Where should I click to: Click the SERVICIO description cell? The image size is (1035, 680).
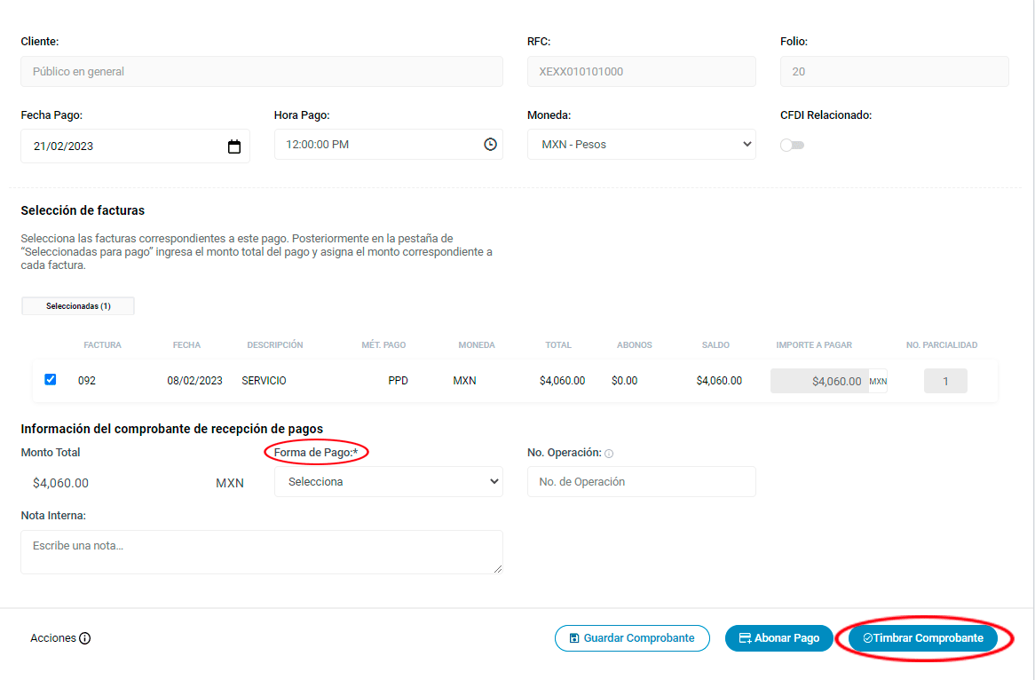coord(264,381)
